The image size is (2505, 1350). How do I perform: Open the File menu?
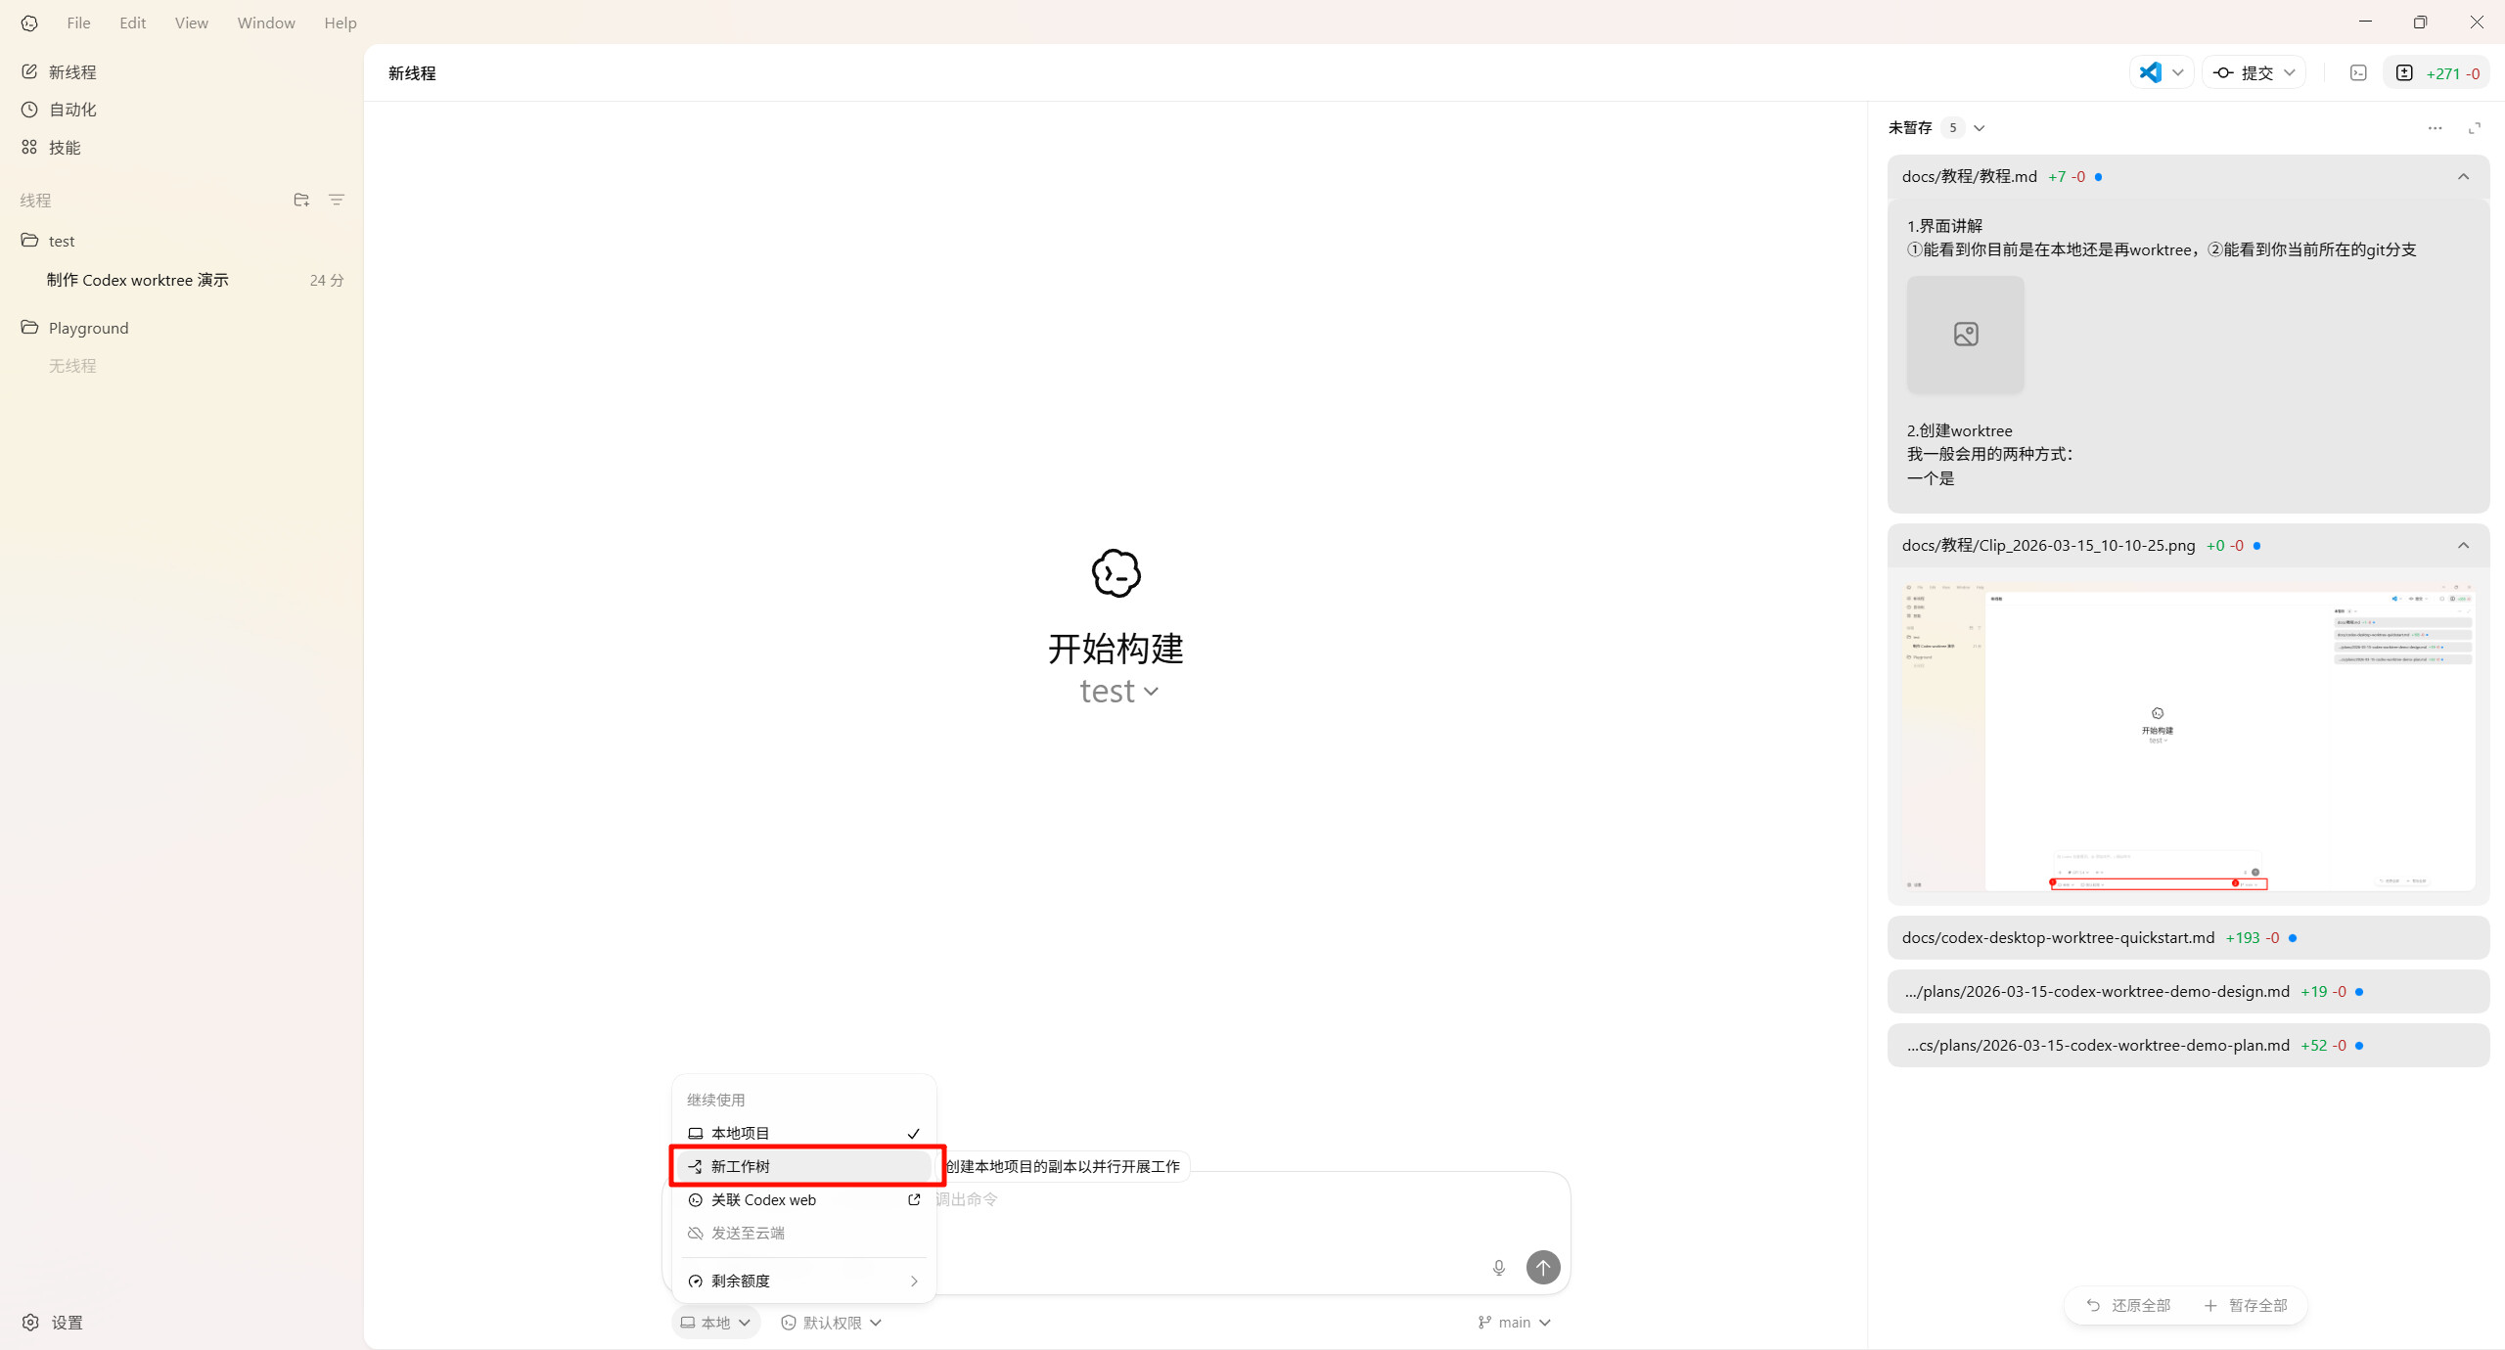pyautogui.click(x=78, y=22)
